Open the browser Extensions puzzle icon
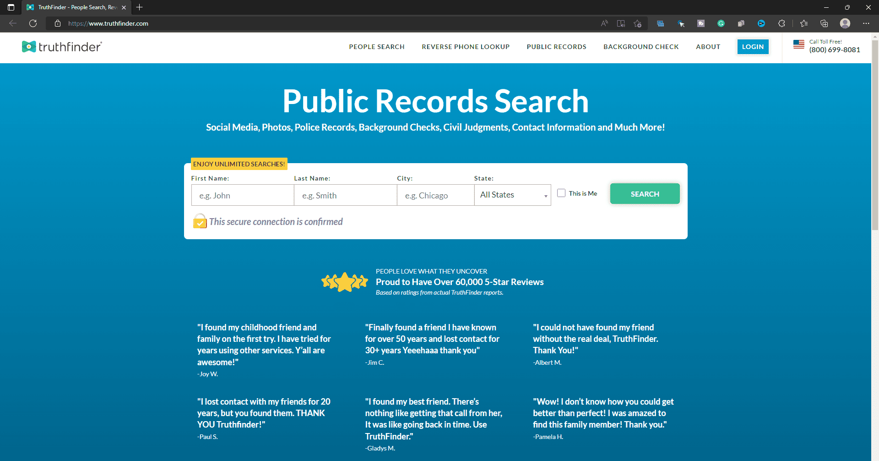 [x=781, y=23]
